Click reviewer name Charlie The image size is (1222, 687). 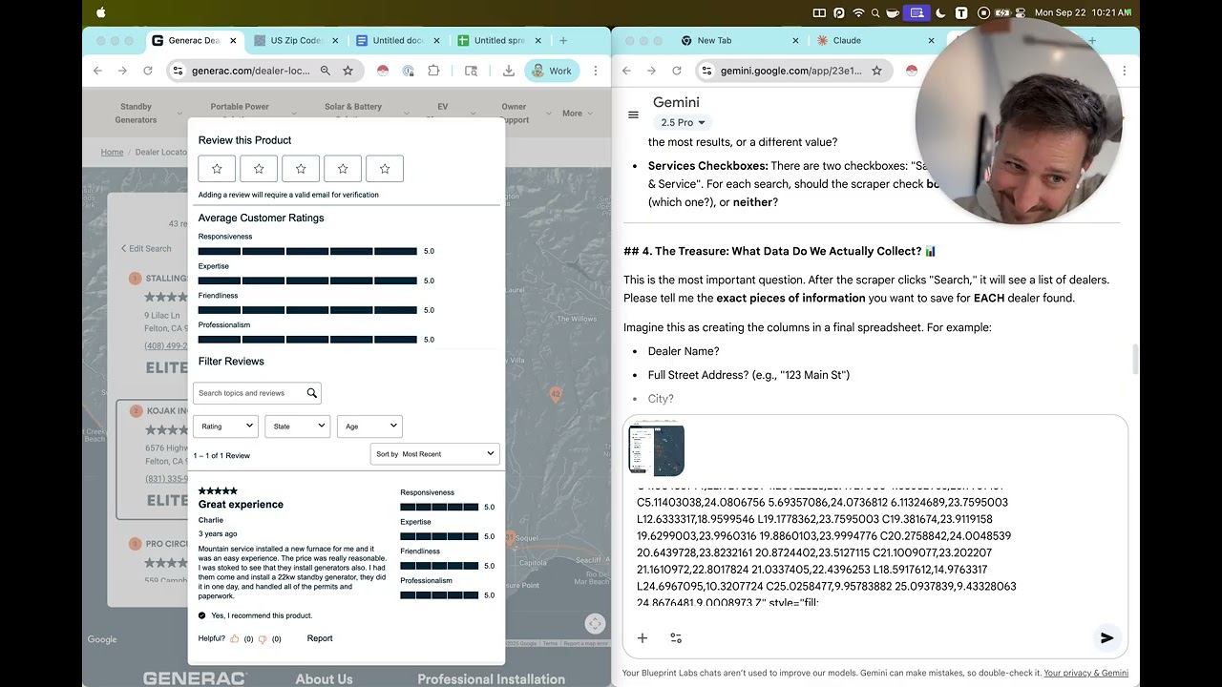click(x=211, y=520)
